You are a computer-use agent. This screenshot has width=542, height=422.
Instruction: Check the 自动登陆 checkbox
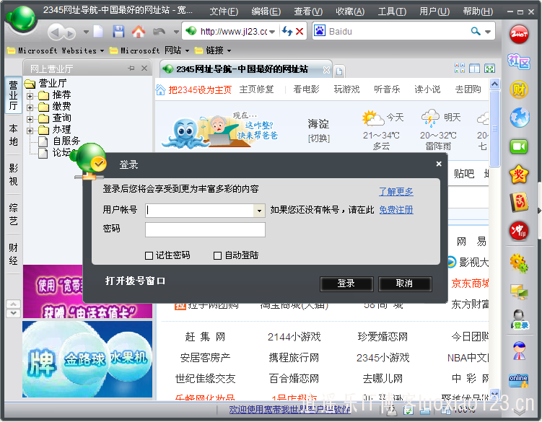point(217,256)
